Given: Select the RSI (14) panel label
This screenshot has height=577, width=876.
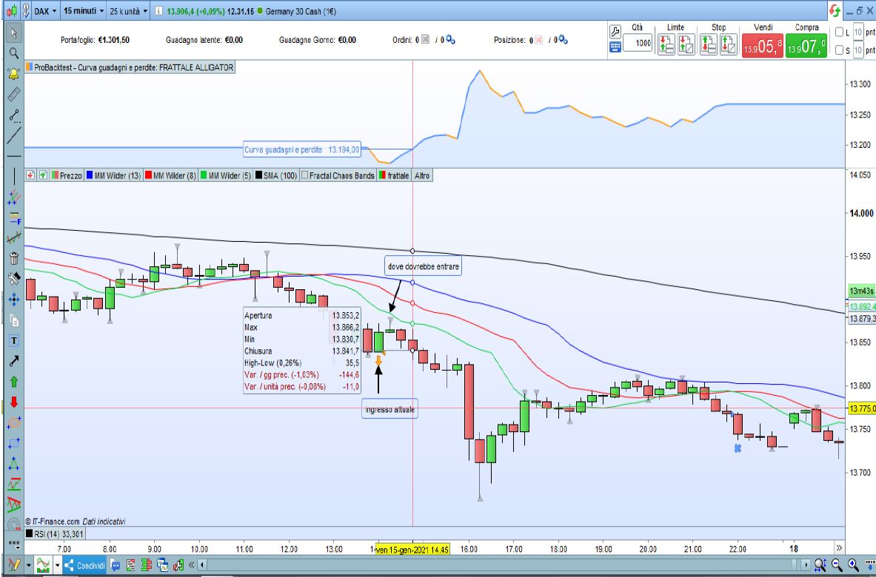Looking at the screenshot, I should coord(56,534).
